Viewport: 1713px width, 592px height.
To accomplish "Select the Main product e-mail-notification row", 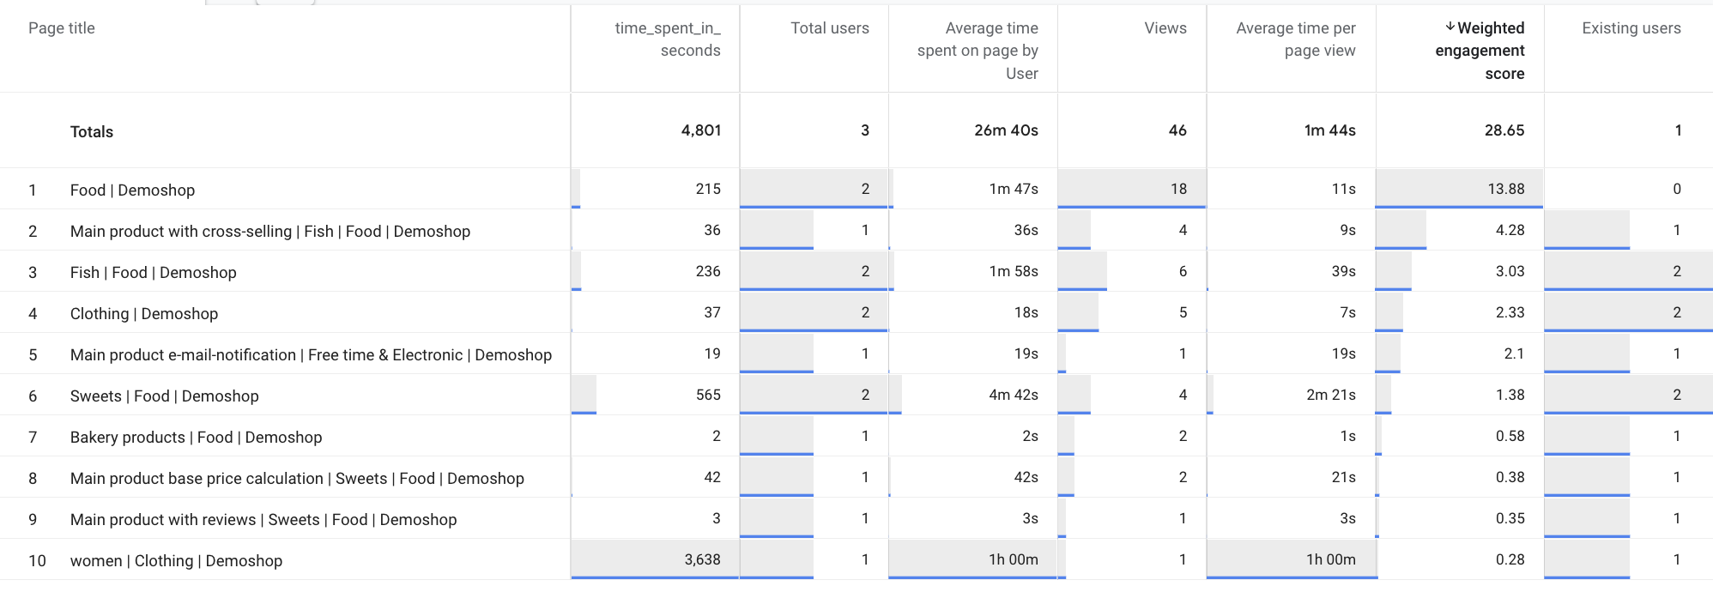I will coord(311,355).
